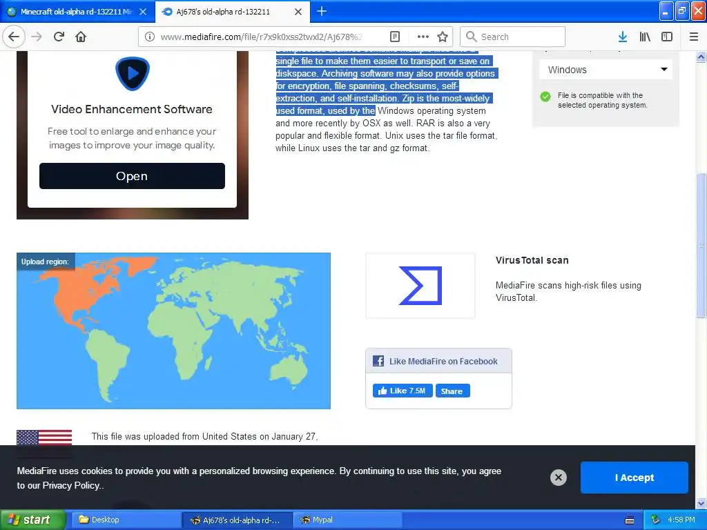Click the File is compatible text

[x=602, y=100]
